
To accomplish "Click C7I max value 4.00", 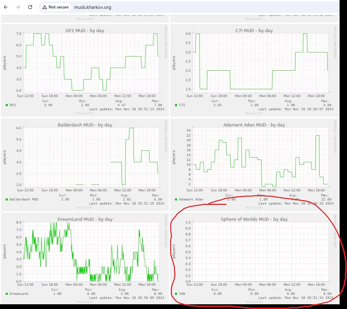I will click(x=327, y=105).
